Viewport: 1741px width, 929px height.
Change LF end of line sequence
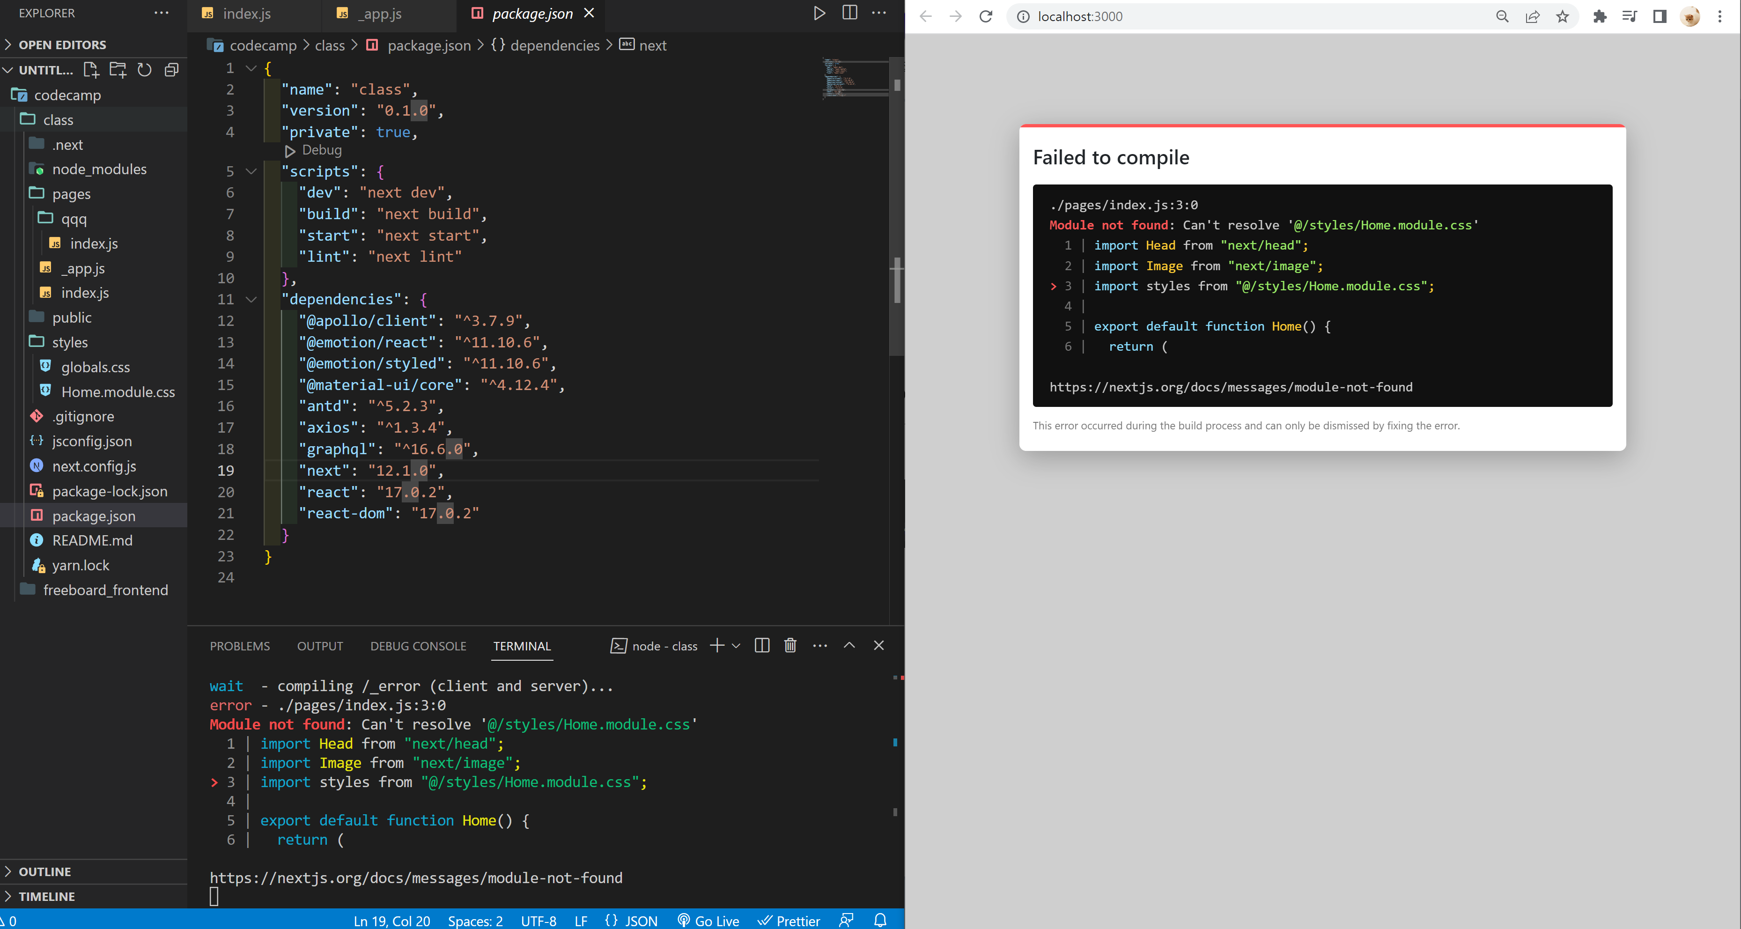click(x=581, y=920)
